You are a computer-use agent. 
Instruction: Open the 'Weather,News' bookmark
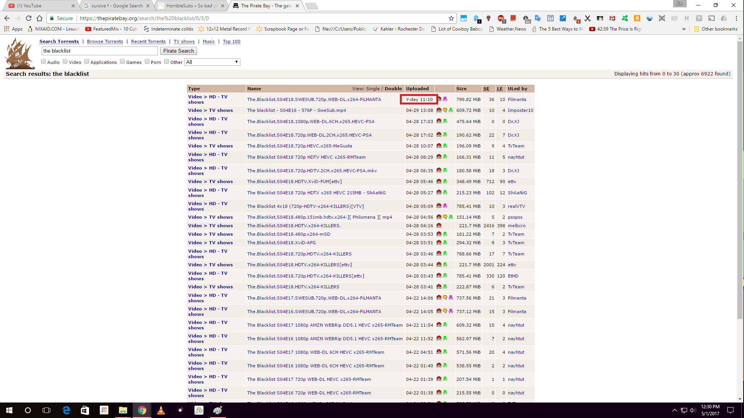click(x=507, y=29)
